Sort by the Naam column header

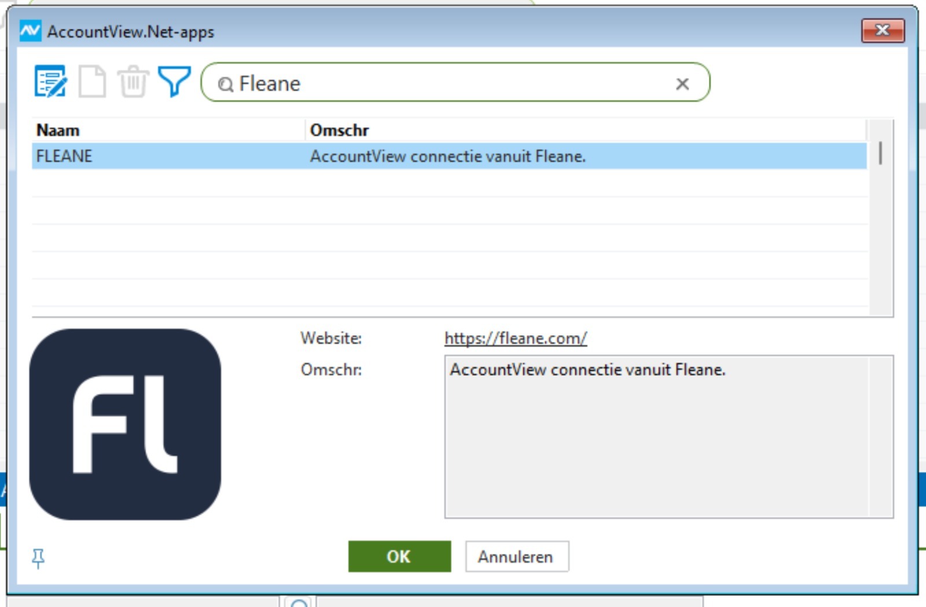(x=168, y=130)
